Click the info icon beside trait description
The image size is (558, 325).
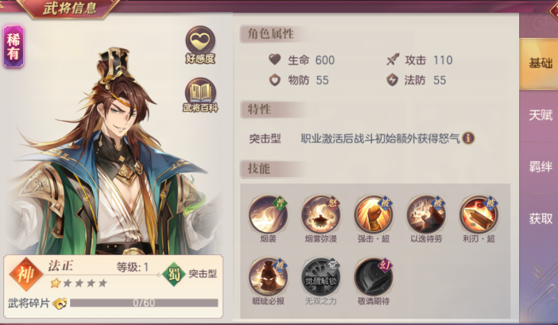tap(468, 138)
